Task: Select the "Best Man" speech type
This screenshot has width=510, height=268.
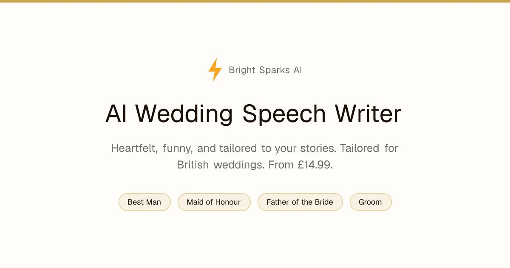Action: [144, 202]
